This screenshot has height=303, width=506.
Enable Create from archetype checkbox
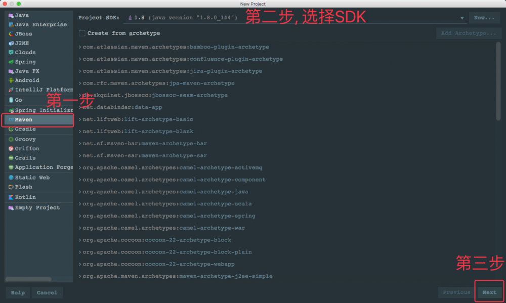pos(82,33)
